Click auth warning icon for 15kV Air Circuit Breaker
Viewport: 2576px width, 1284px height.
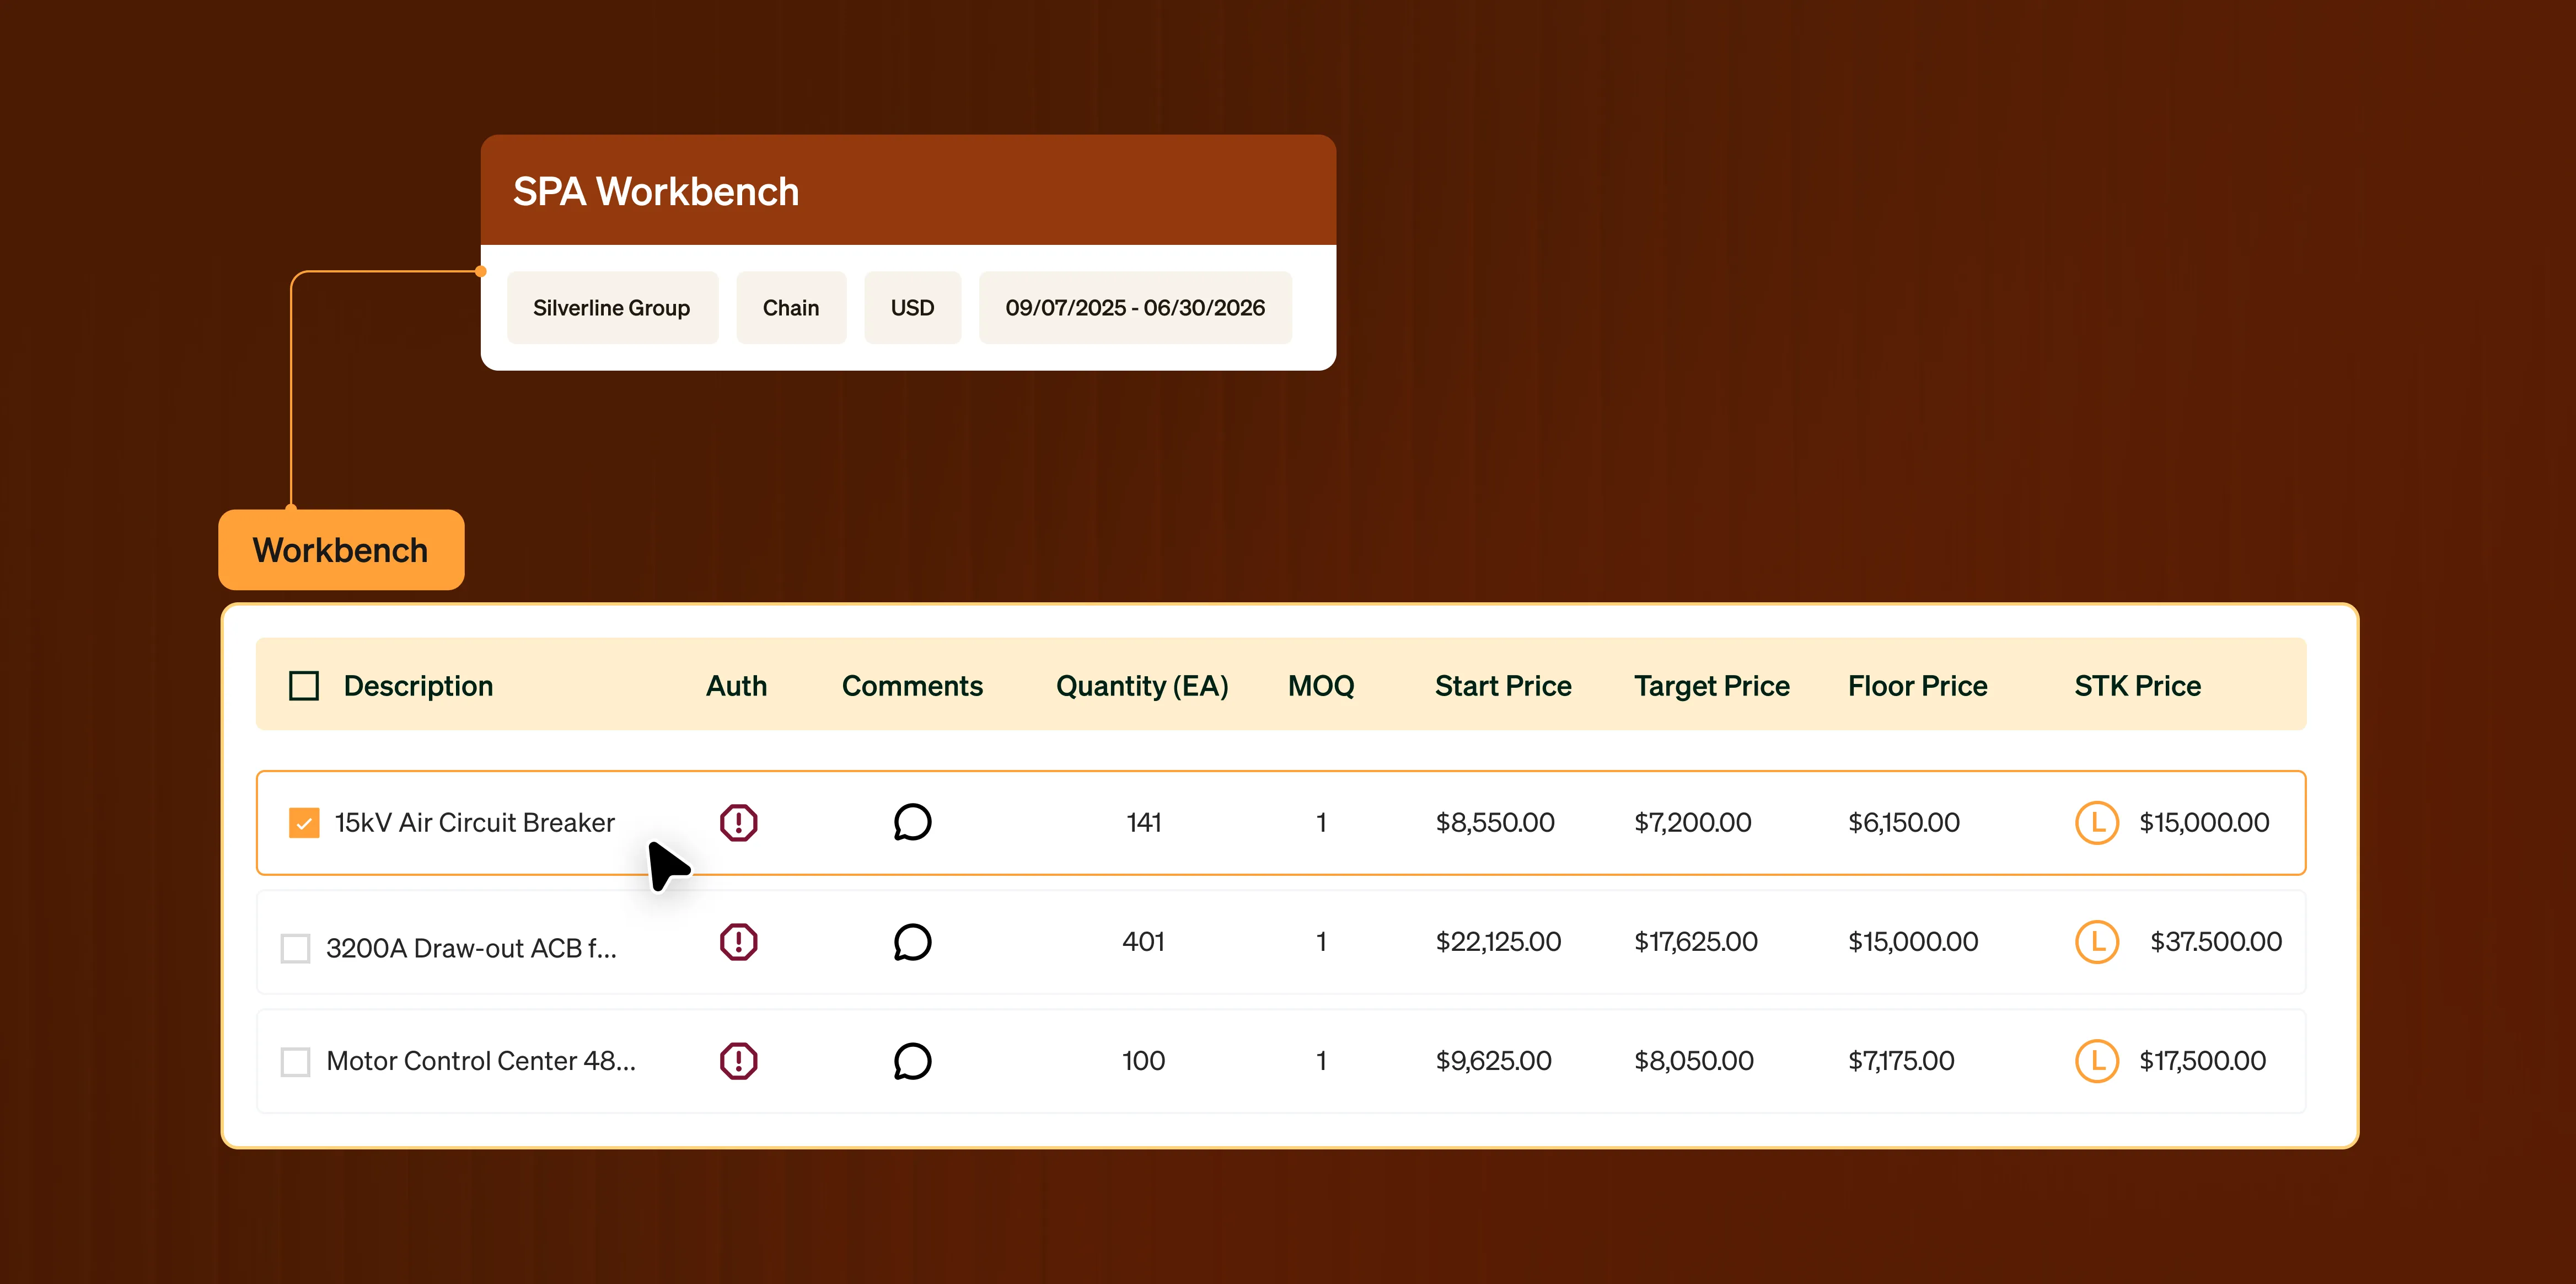[x=738, y=822]
